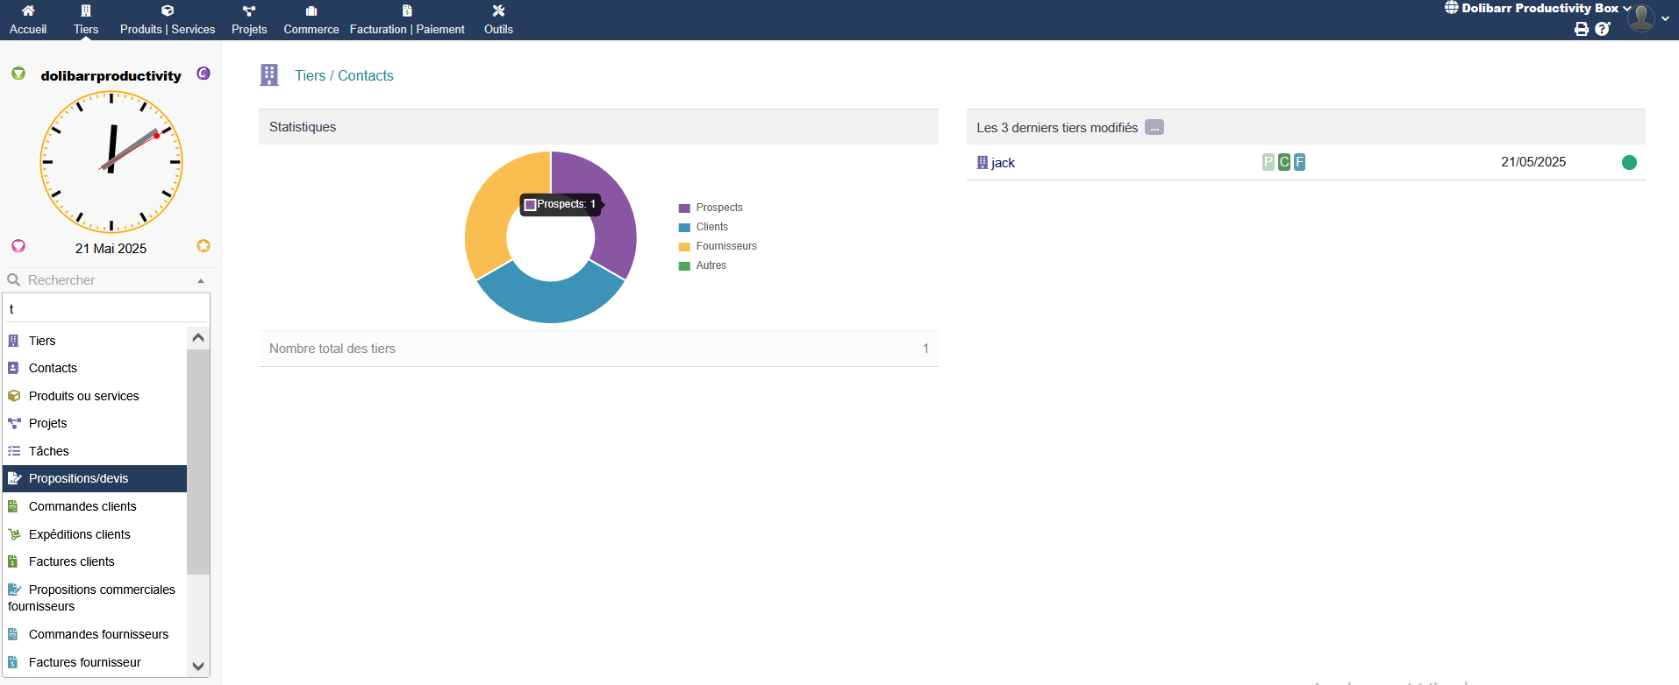Click the search text field containing 't'
Image resolution: width=1679 pixels, height=685 pixels.
106,309
